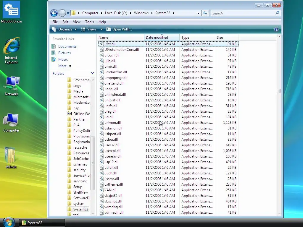Image resolution: width=303 pixels, height=227 pixels.
Task: Click the Windows Start orb
Action: [x=9, y=222]
